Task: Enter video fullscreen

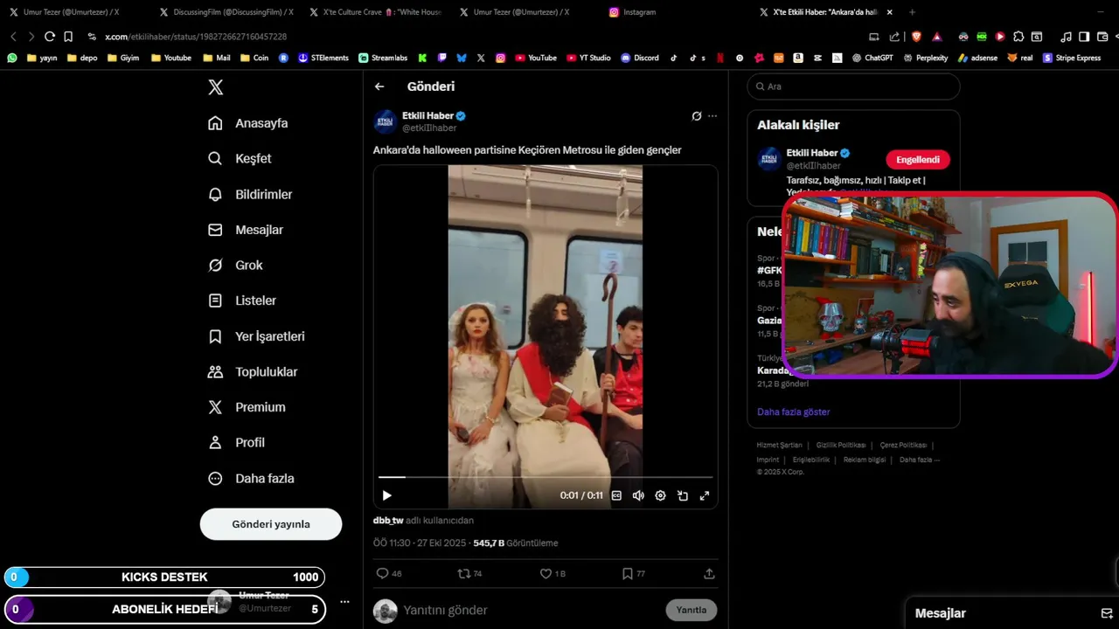Action: 705,495
